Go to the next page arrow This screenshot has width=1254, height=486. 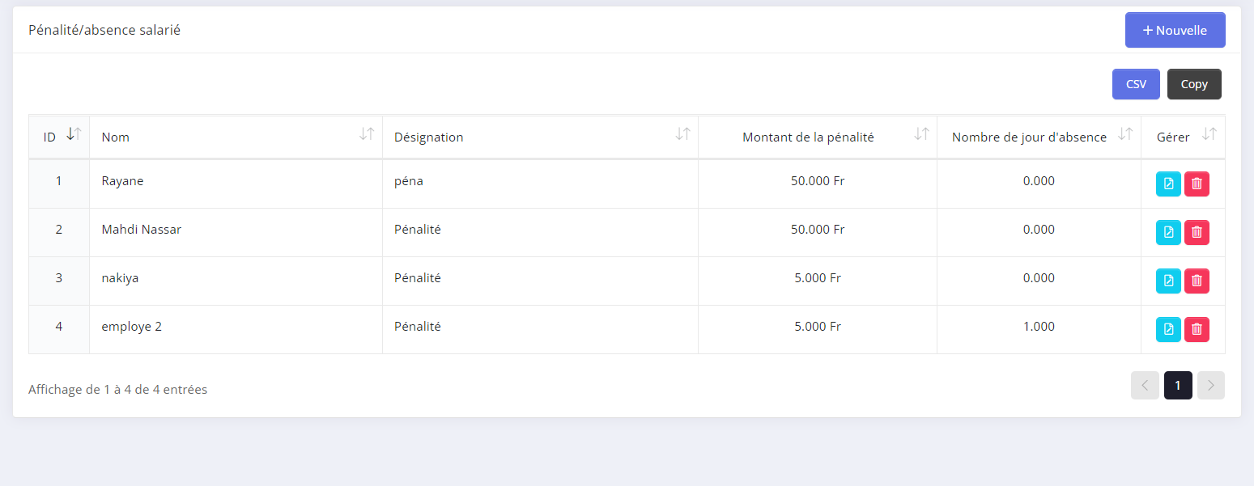pos(1210,386)
